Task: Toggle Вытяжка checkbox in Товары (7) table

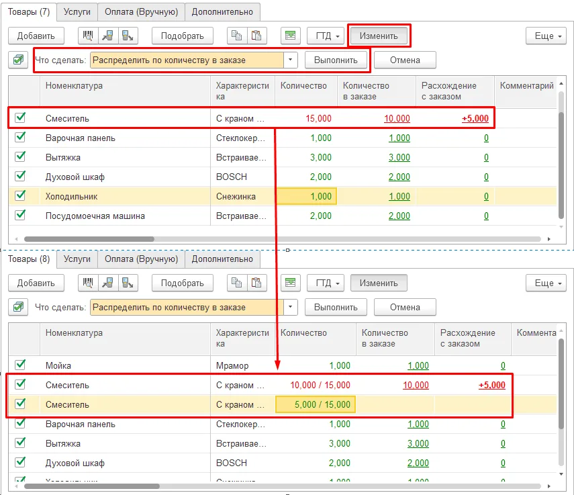Action: (21, 157)
